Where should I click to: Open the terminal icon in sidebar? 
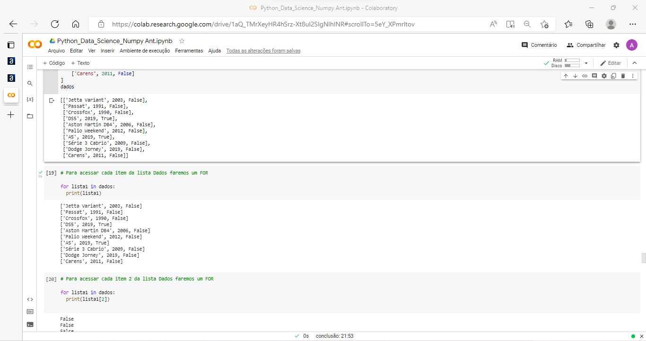click(30, 324)
